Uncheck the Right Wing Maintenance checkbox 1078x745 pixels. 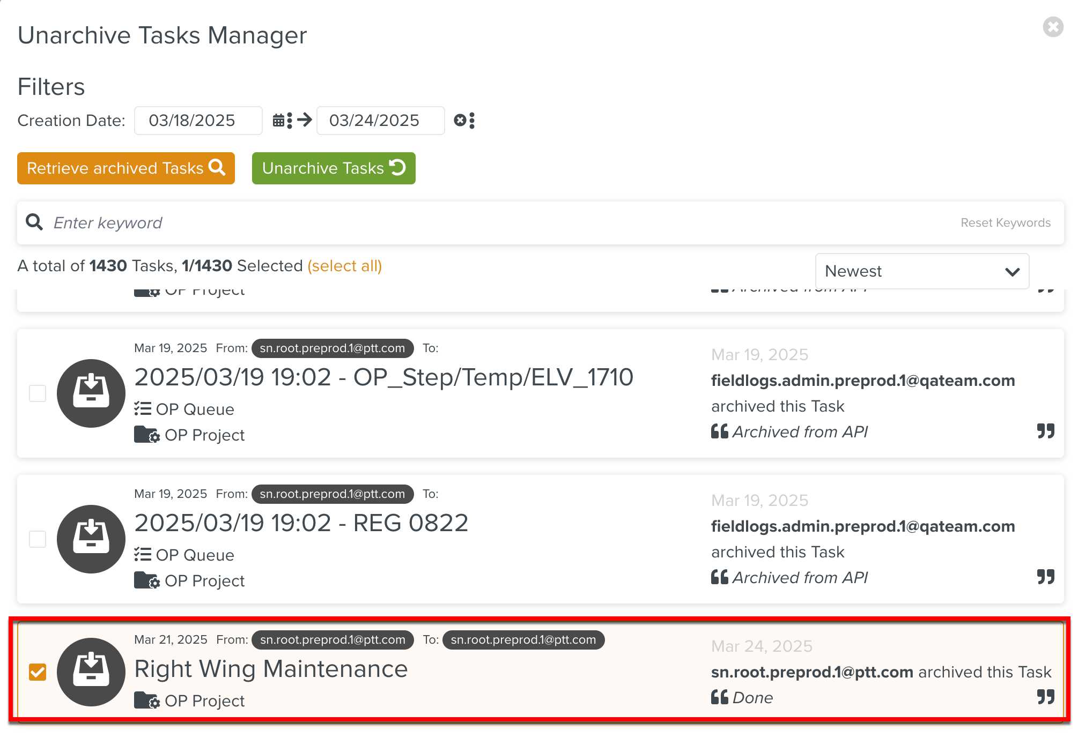[38, 672]
